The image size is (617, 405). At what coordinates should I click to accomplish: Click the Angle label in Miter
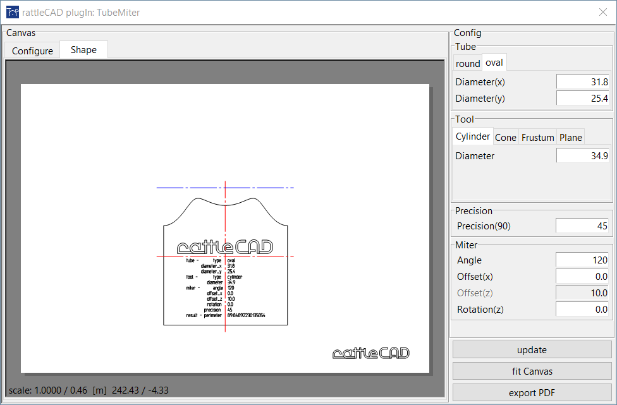[469, 260]
